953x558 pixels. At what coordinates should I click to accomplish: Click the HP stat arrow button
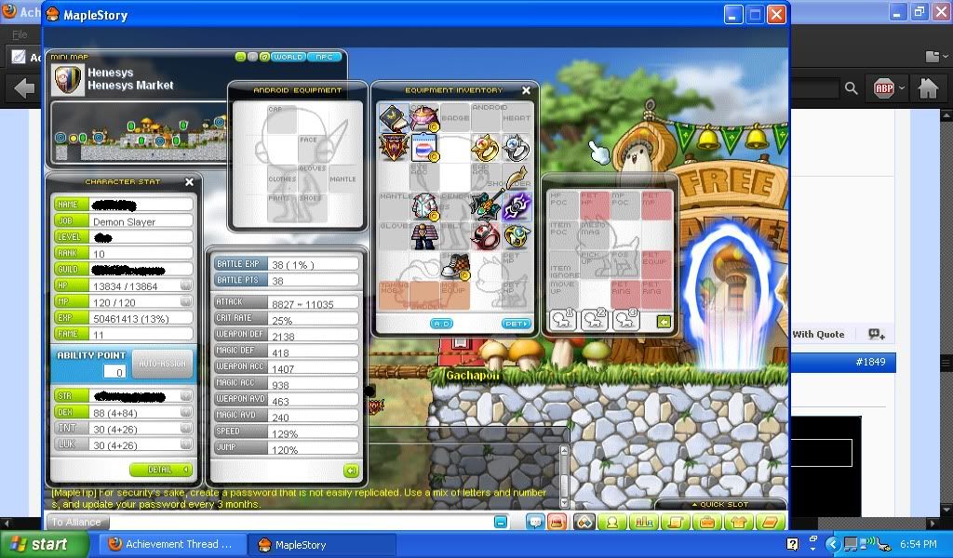point(186,286)
